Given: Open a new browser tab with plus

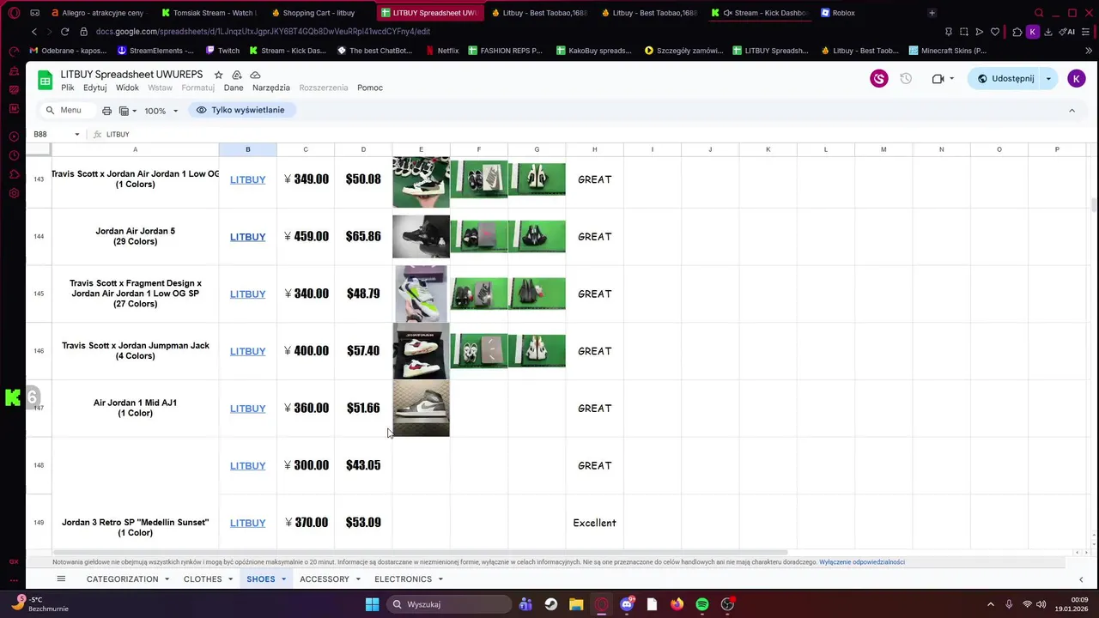Looking at the screenshot, I should click(x=932, y=13).
